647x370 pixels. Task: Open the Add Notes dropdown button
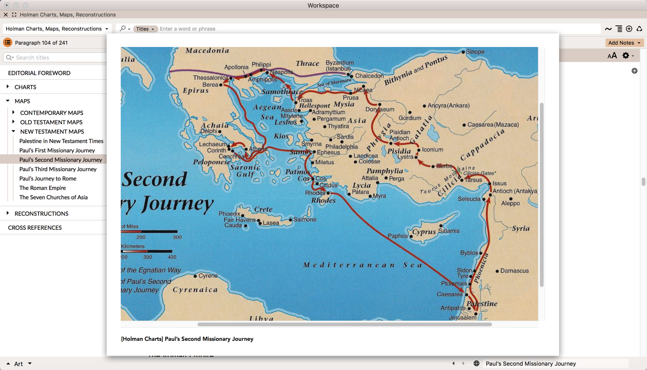(624, 43)
